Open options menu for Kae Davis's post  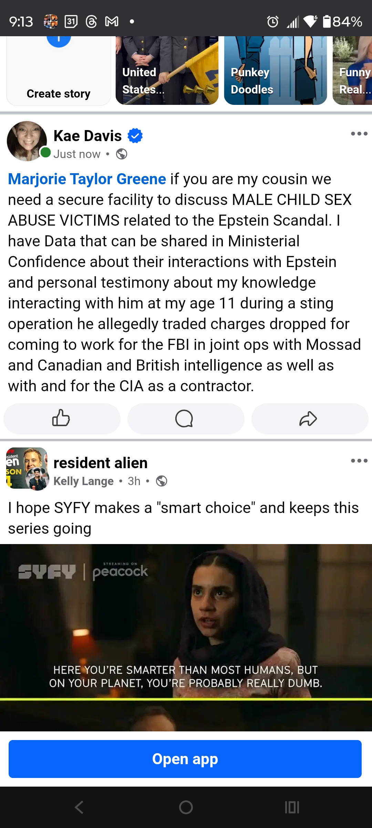(359, 134)
